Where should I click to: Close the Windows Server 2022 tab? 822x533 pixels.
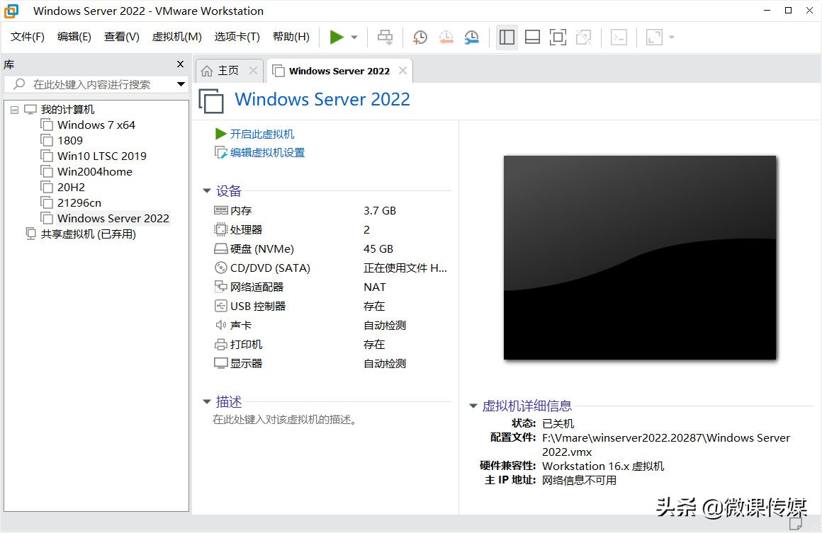pos(402,71)
